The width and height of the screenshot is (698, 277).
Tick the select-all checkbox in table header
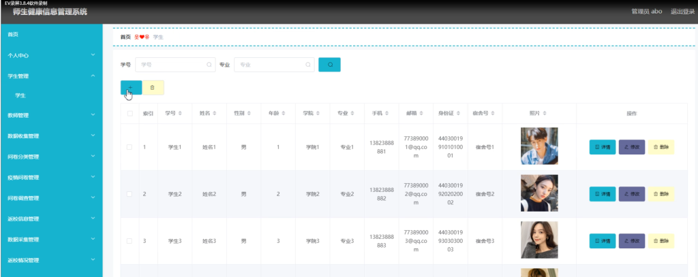click(130, 114)
